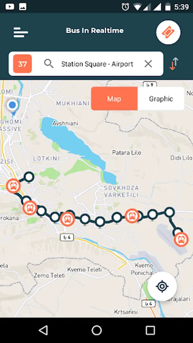
Task: Select the bus icon near the airport
Action: point(181,239)
